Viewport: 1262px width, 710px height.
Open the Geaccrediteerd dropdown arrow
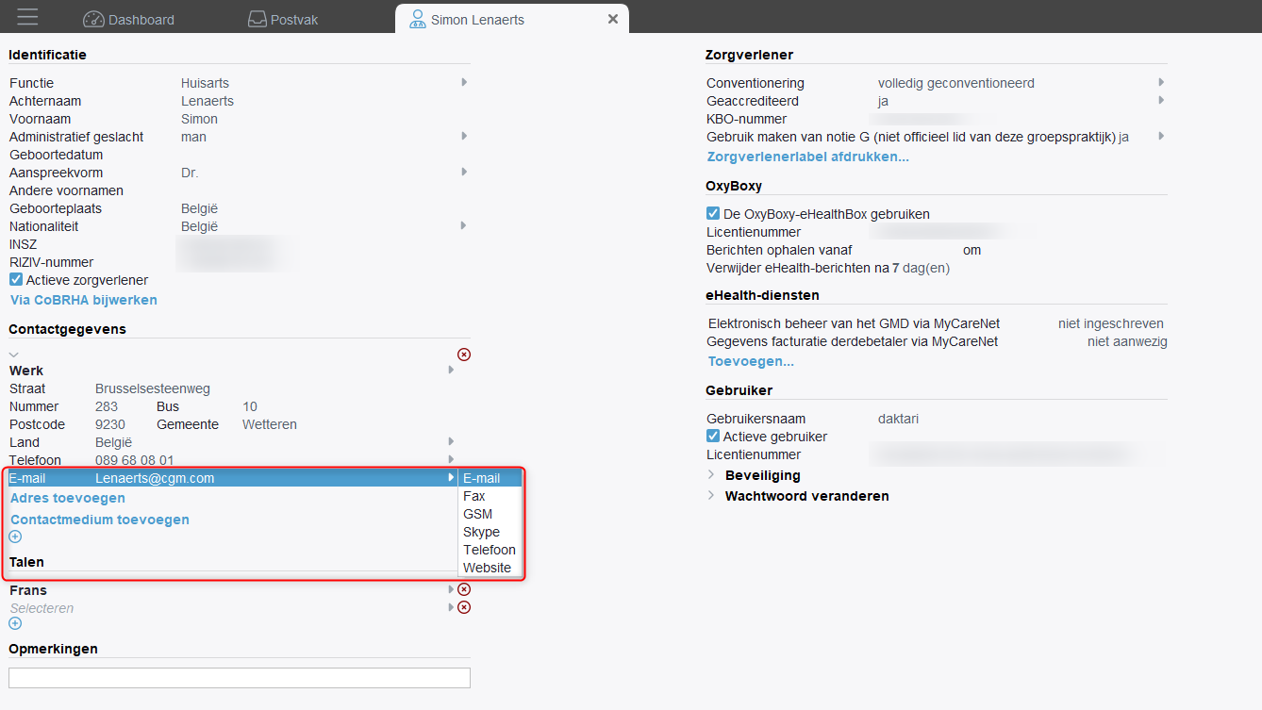1161,101
